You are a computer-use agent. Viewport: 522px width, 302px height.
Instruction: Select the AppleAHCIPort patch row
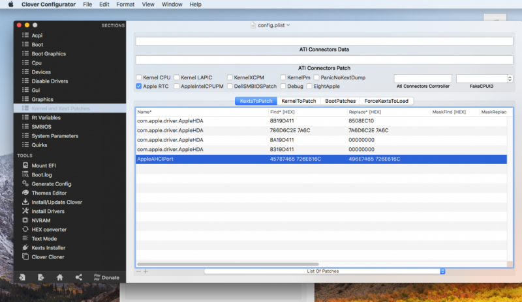tap(321, 159)
